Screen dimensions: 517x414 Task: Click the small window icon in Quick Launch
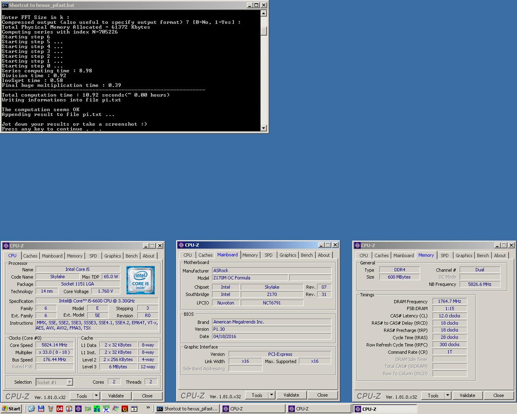coord(134,409)
